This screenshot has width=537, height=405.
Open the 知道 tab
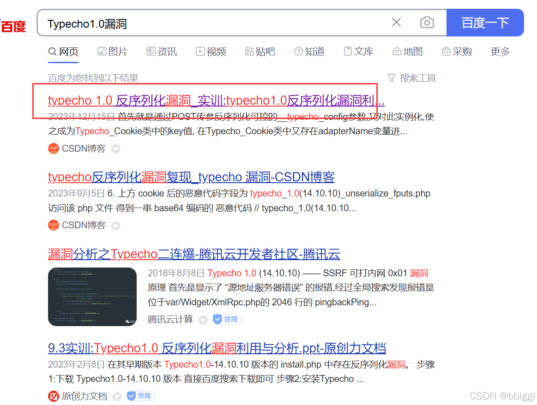coord(309,52)
